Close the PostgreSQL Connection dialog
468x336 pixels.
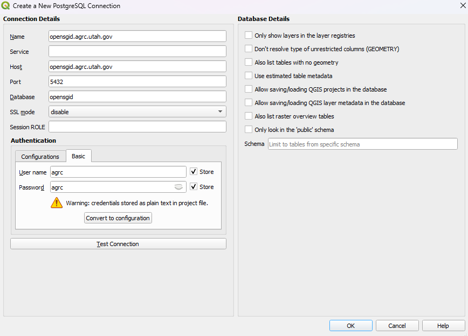[463, 6]
